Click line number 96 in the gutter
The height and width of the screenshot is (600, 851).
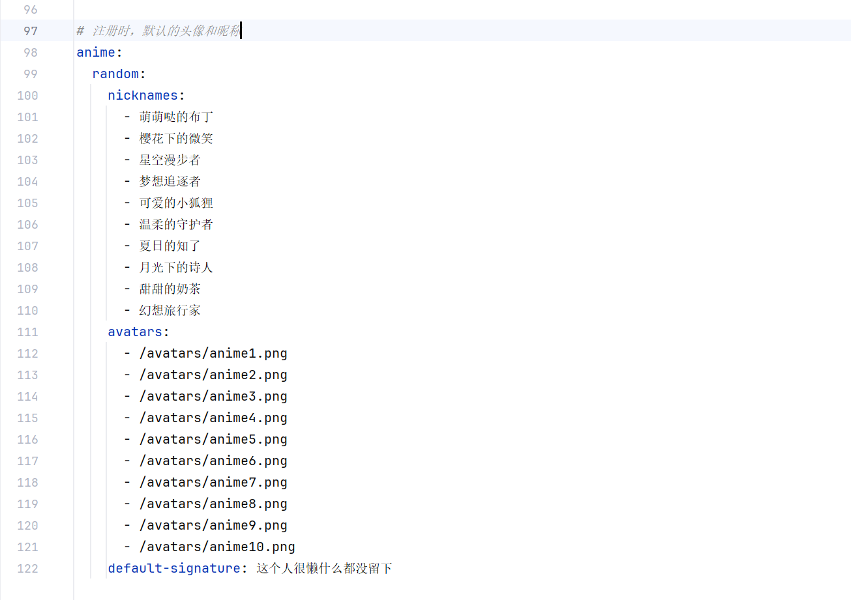tap(31, 9)
